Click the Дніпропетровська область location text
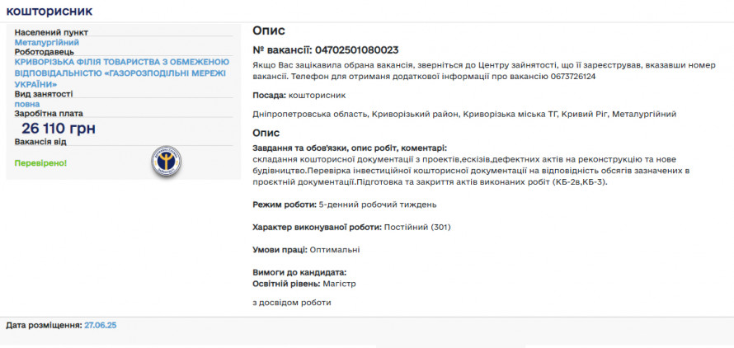The image size is (734, 348). point(464,114)
